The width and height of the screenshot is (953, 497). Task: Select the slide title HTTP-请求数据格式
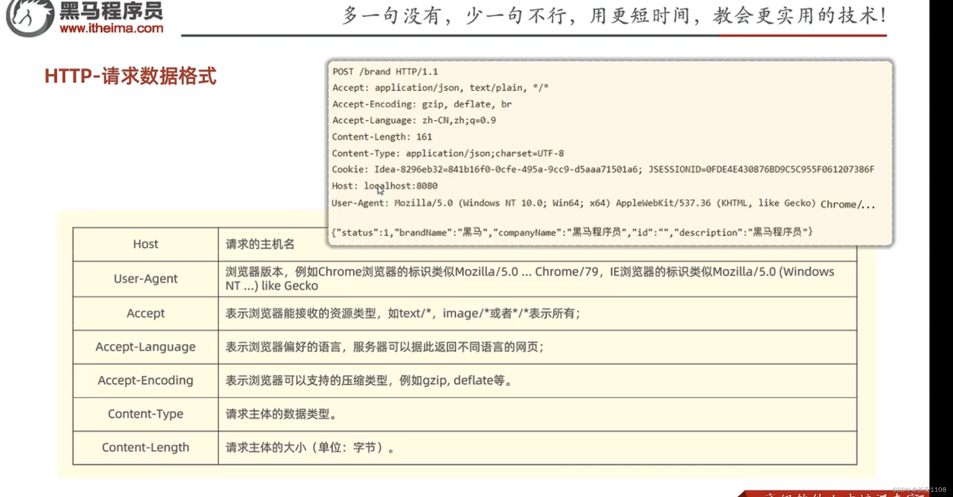130,76
